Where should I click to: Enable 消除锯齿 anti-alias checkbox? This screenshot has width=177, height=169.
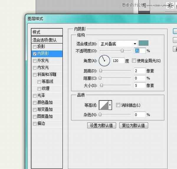coord(118,105)
